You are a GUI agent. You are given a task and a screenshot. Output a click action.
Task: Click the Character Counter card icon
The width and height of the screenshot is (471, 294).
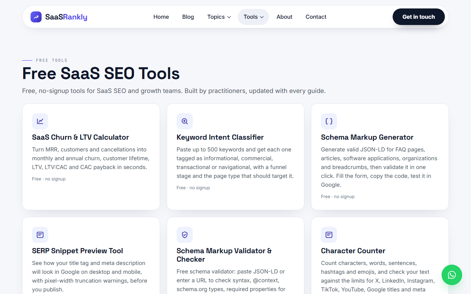pos(329,235)
